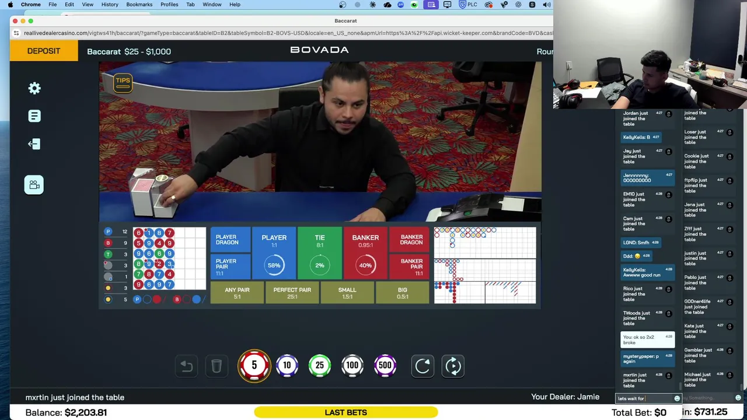This screenshot has height=420, width=747.
Task: Click the chat emoji icon
Action: click(x=677, y=398)
